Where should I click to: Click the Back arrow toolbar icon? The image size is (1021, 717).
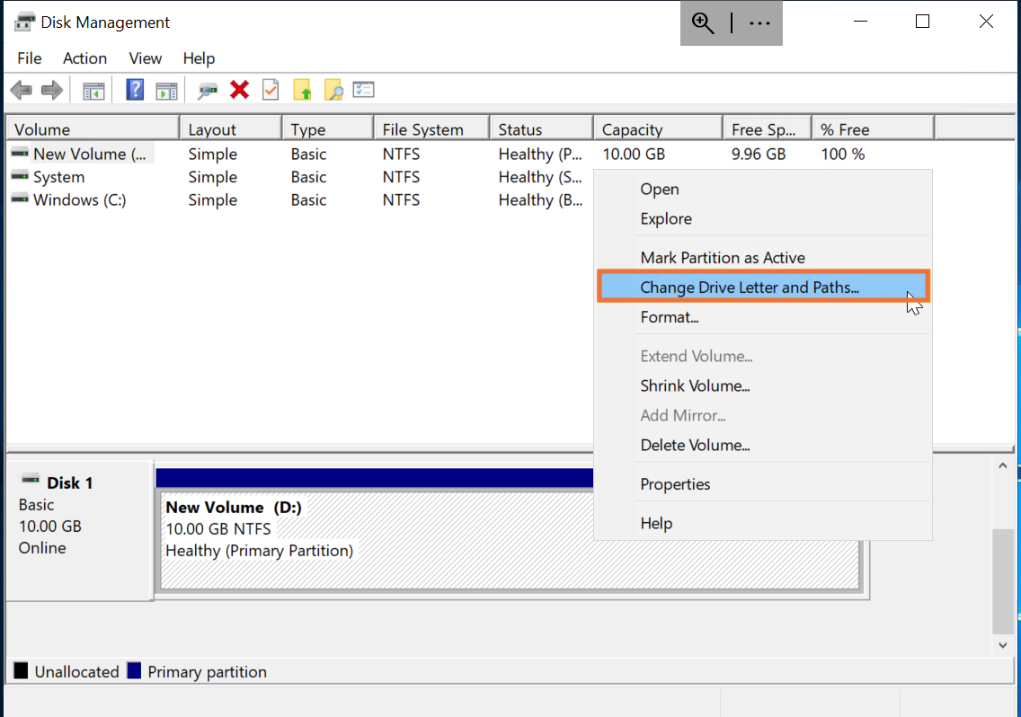(x=22, y=90)
